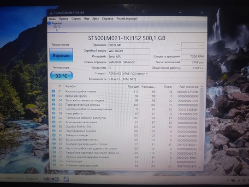The width and height of the screenshot is (249, 187).
Task: Click status icon of attribute 07
Action: click(x=53, y=109)
